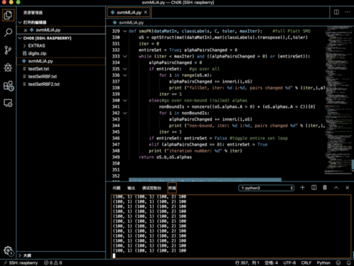Select the Terminal panel tab

pos(172,188)
